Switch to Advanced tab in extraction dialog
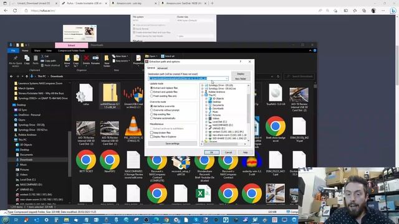Viewport: 399px width, 224px height. [162, 68]
